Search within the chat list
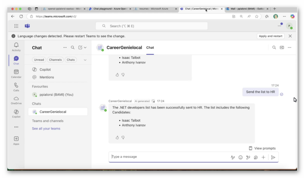 coord(73,47)
